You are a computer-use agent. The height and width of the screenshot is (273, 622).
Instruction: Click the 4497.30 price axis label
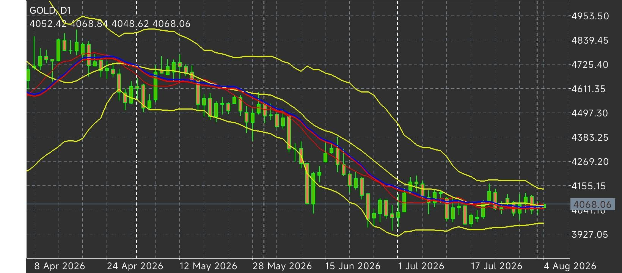590,113
